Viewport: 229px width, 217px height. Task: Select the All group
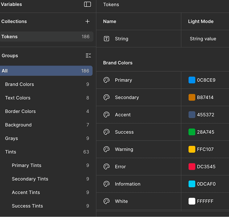coord(46,71)
